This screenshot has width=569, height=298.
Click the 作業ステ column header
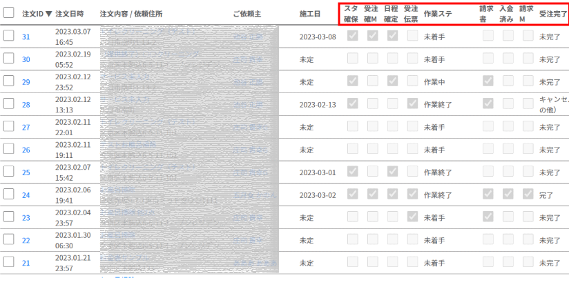pyautogui.click(x=441, y=14)
